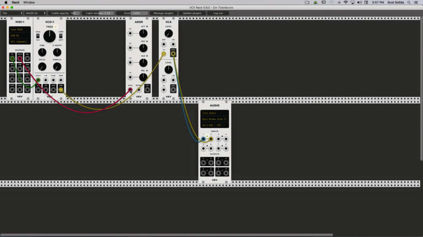423x237 pixels.
Task: Click the AUDIO input 1 jack
Action: [x=204, y=139]
